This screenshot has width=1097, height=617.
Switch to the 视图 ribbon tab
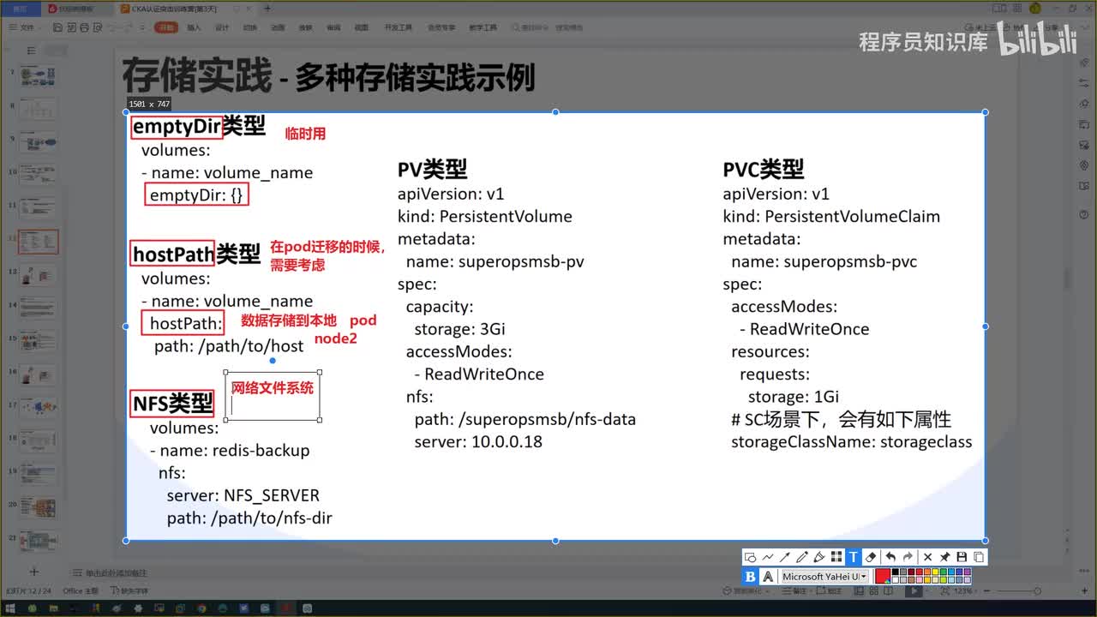[x=361, y=27]
